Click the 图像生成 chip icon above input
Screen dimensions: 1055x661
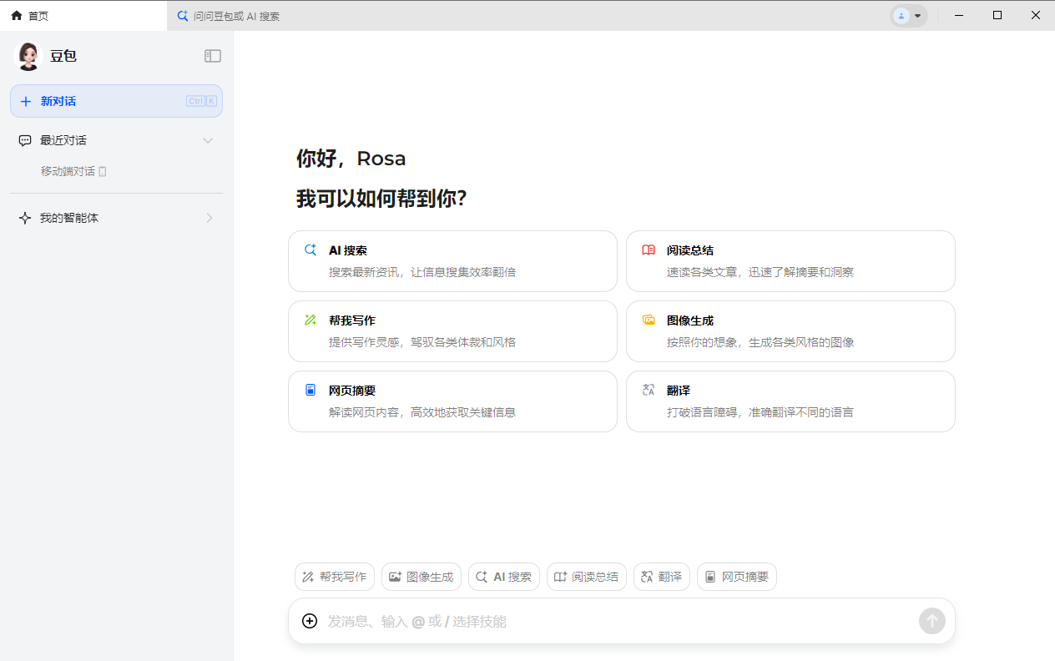[x=395, y=576]
